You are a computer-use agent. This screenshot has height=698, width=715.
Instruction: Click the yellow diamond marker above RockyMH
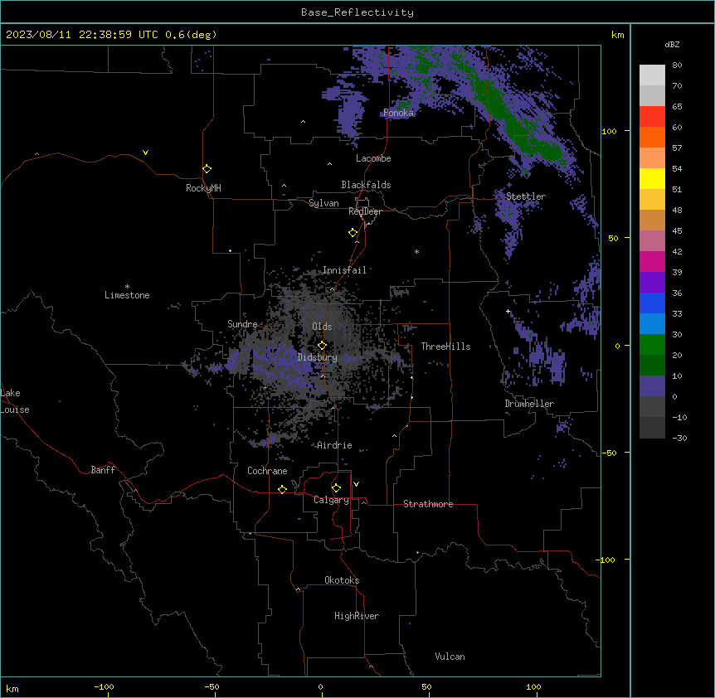[207, 169]
